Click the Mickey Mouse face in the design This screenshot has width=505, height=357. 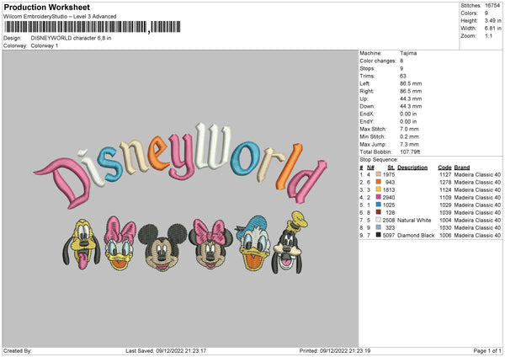162,248
